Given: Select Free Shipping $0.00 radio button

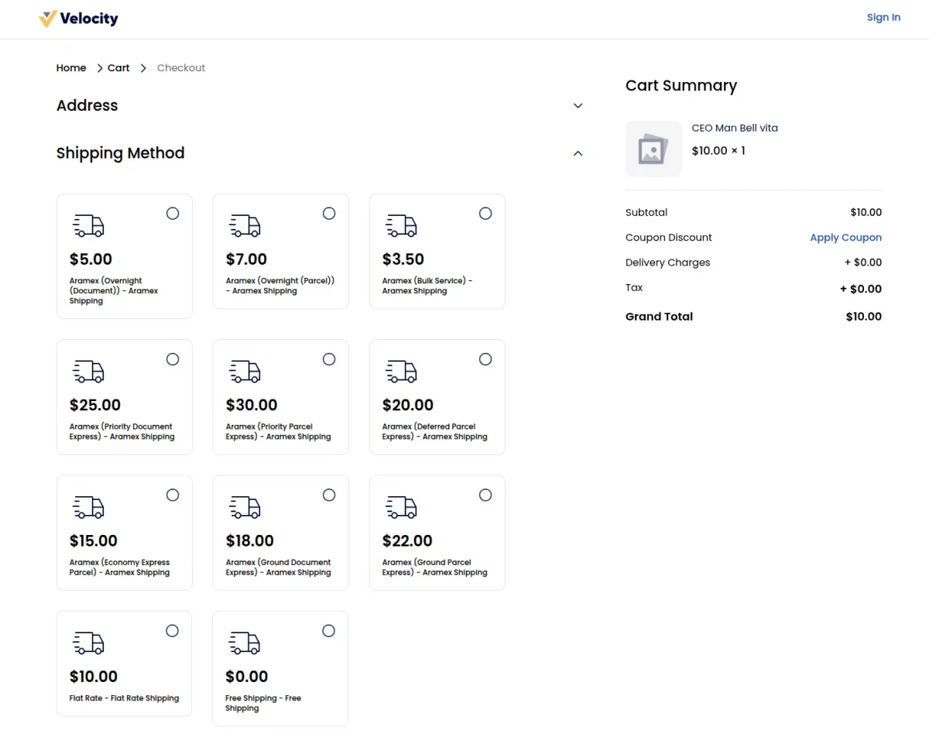Looking at the screenshot, I should 329,631.
